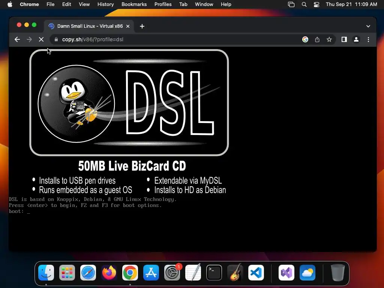View site information lock icon
The width and height of the screenshot is (384, 288).
click(x=56, y=39)
